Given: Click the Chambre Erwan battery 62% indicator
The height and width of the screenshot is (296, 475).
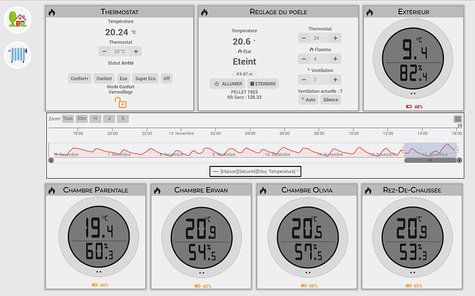Looking at the screenshot, I should pos(203,286).
